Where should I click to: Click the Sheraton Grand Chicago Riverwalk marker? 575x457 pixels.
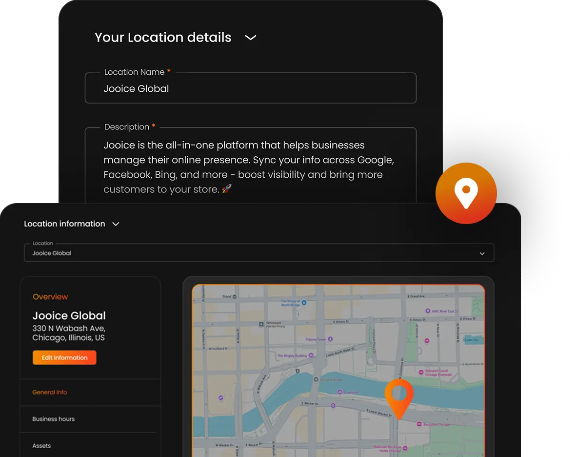coord(421,372)
